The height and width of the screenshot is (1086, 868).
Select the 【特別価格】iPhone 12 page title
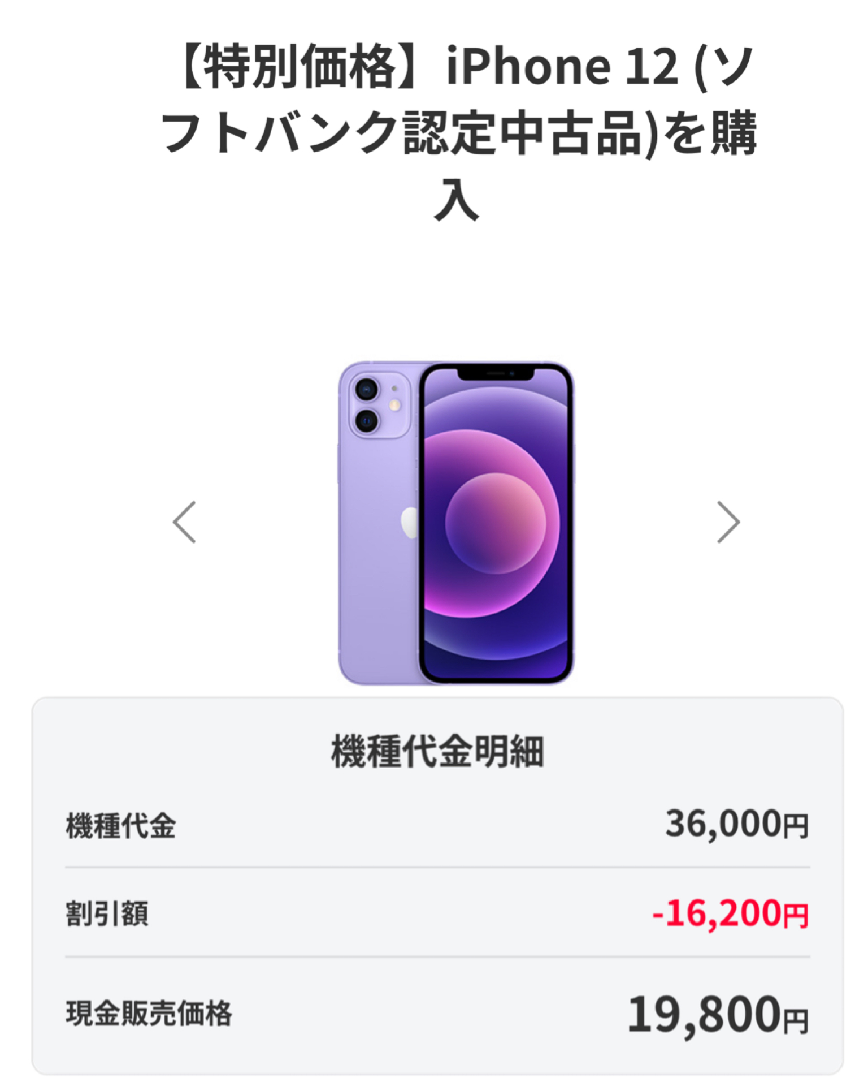(456, 133)
